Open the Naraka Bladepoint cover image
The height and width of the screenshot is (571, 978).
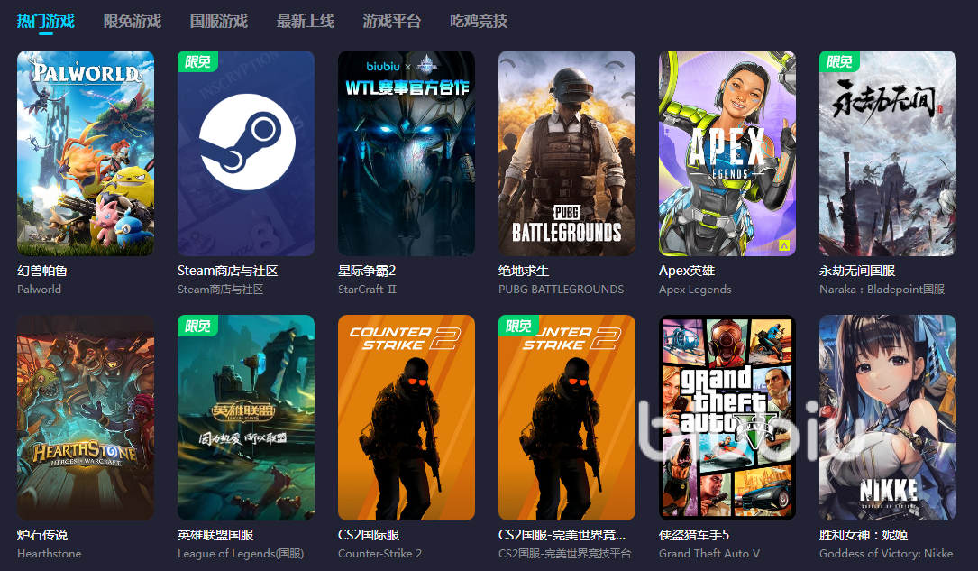pos(888,152)
